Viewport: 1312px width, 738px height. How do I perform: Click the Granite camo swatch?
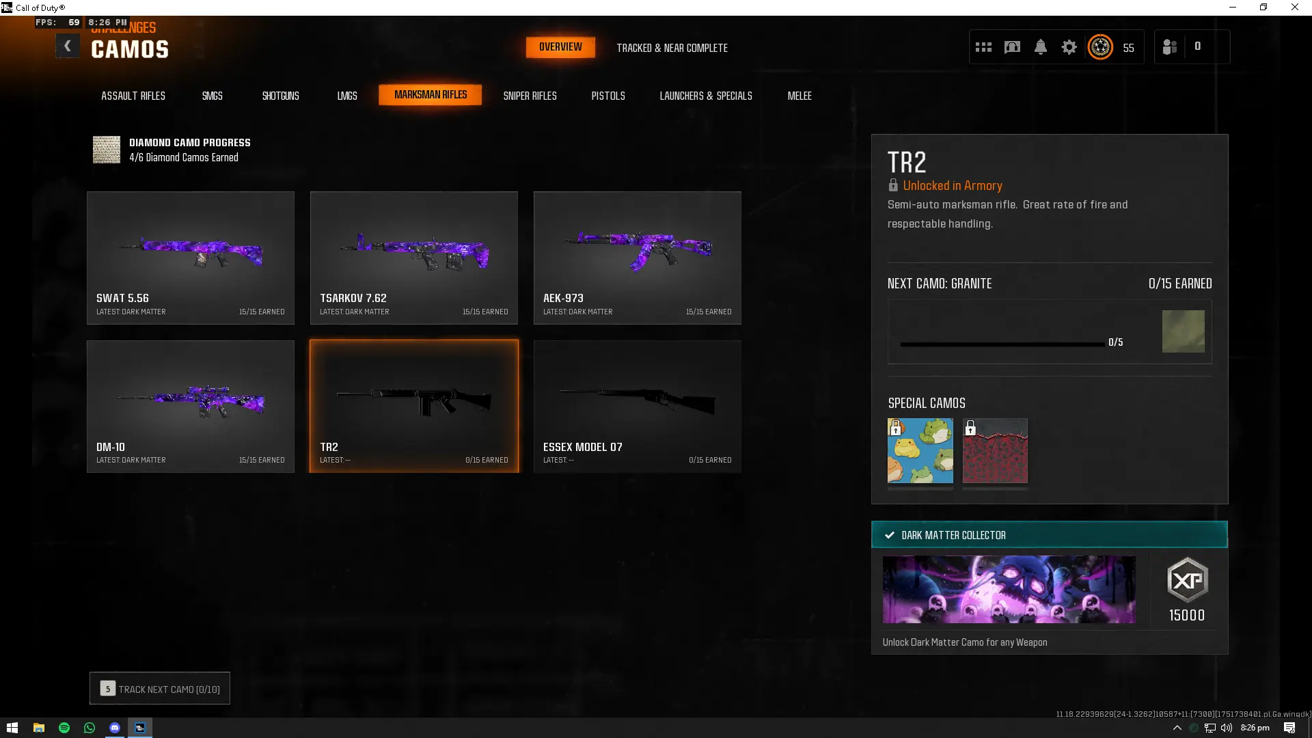point(1183,331)
